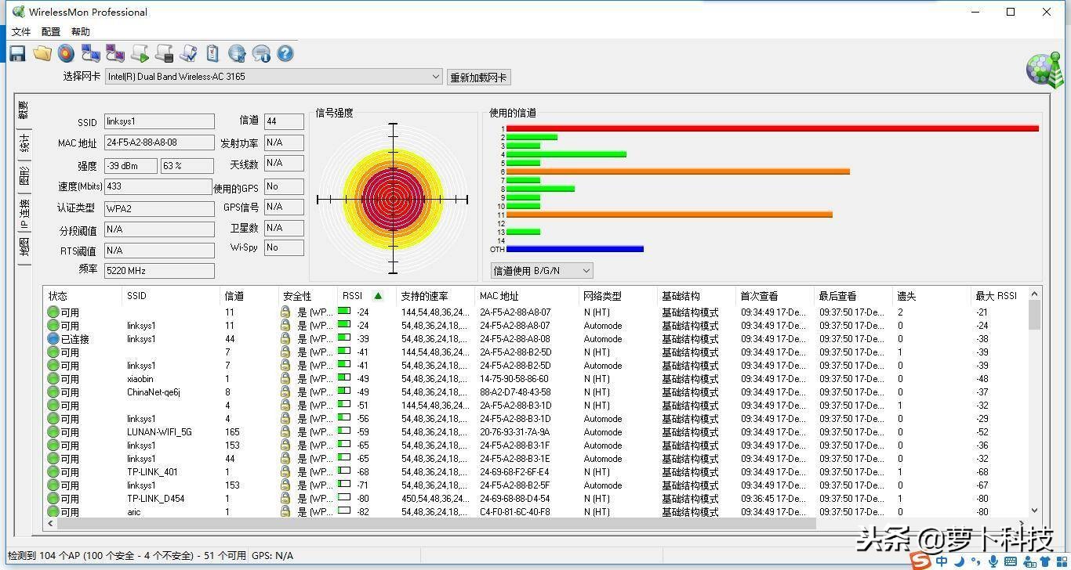Switch to the 统计 sidebar tab

[24, 144]
